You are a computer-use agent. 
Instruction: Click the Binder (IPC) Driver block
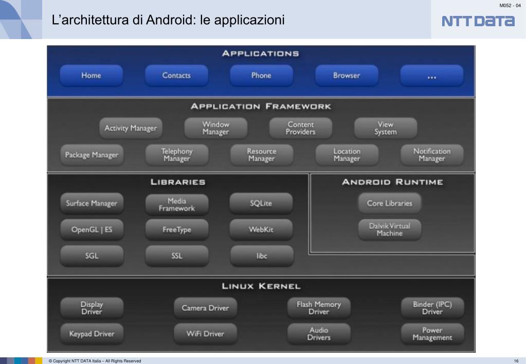point(432,308)
